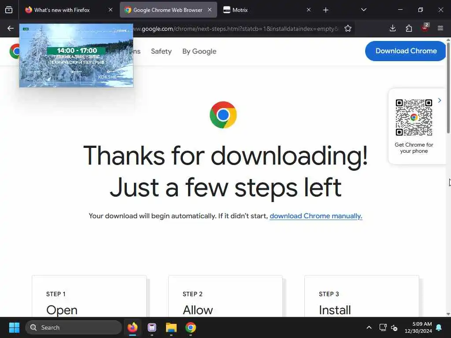The image size is (451, 338).
Task: Open Chrome icon in taskbar
Action: click(190, 327)
